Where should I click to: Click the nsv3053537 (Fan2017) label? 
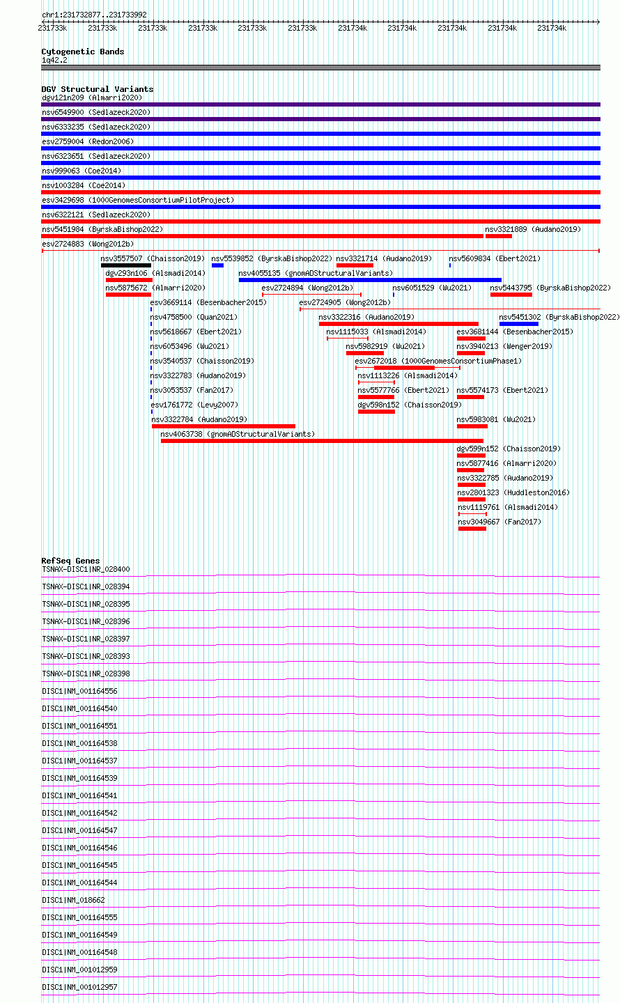[192, 390]
